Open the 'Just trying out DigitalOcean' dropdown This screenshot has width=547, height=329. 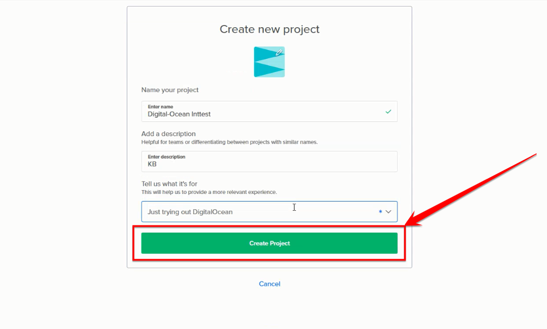coord(269,212)
